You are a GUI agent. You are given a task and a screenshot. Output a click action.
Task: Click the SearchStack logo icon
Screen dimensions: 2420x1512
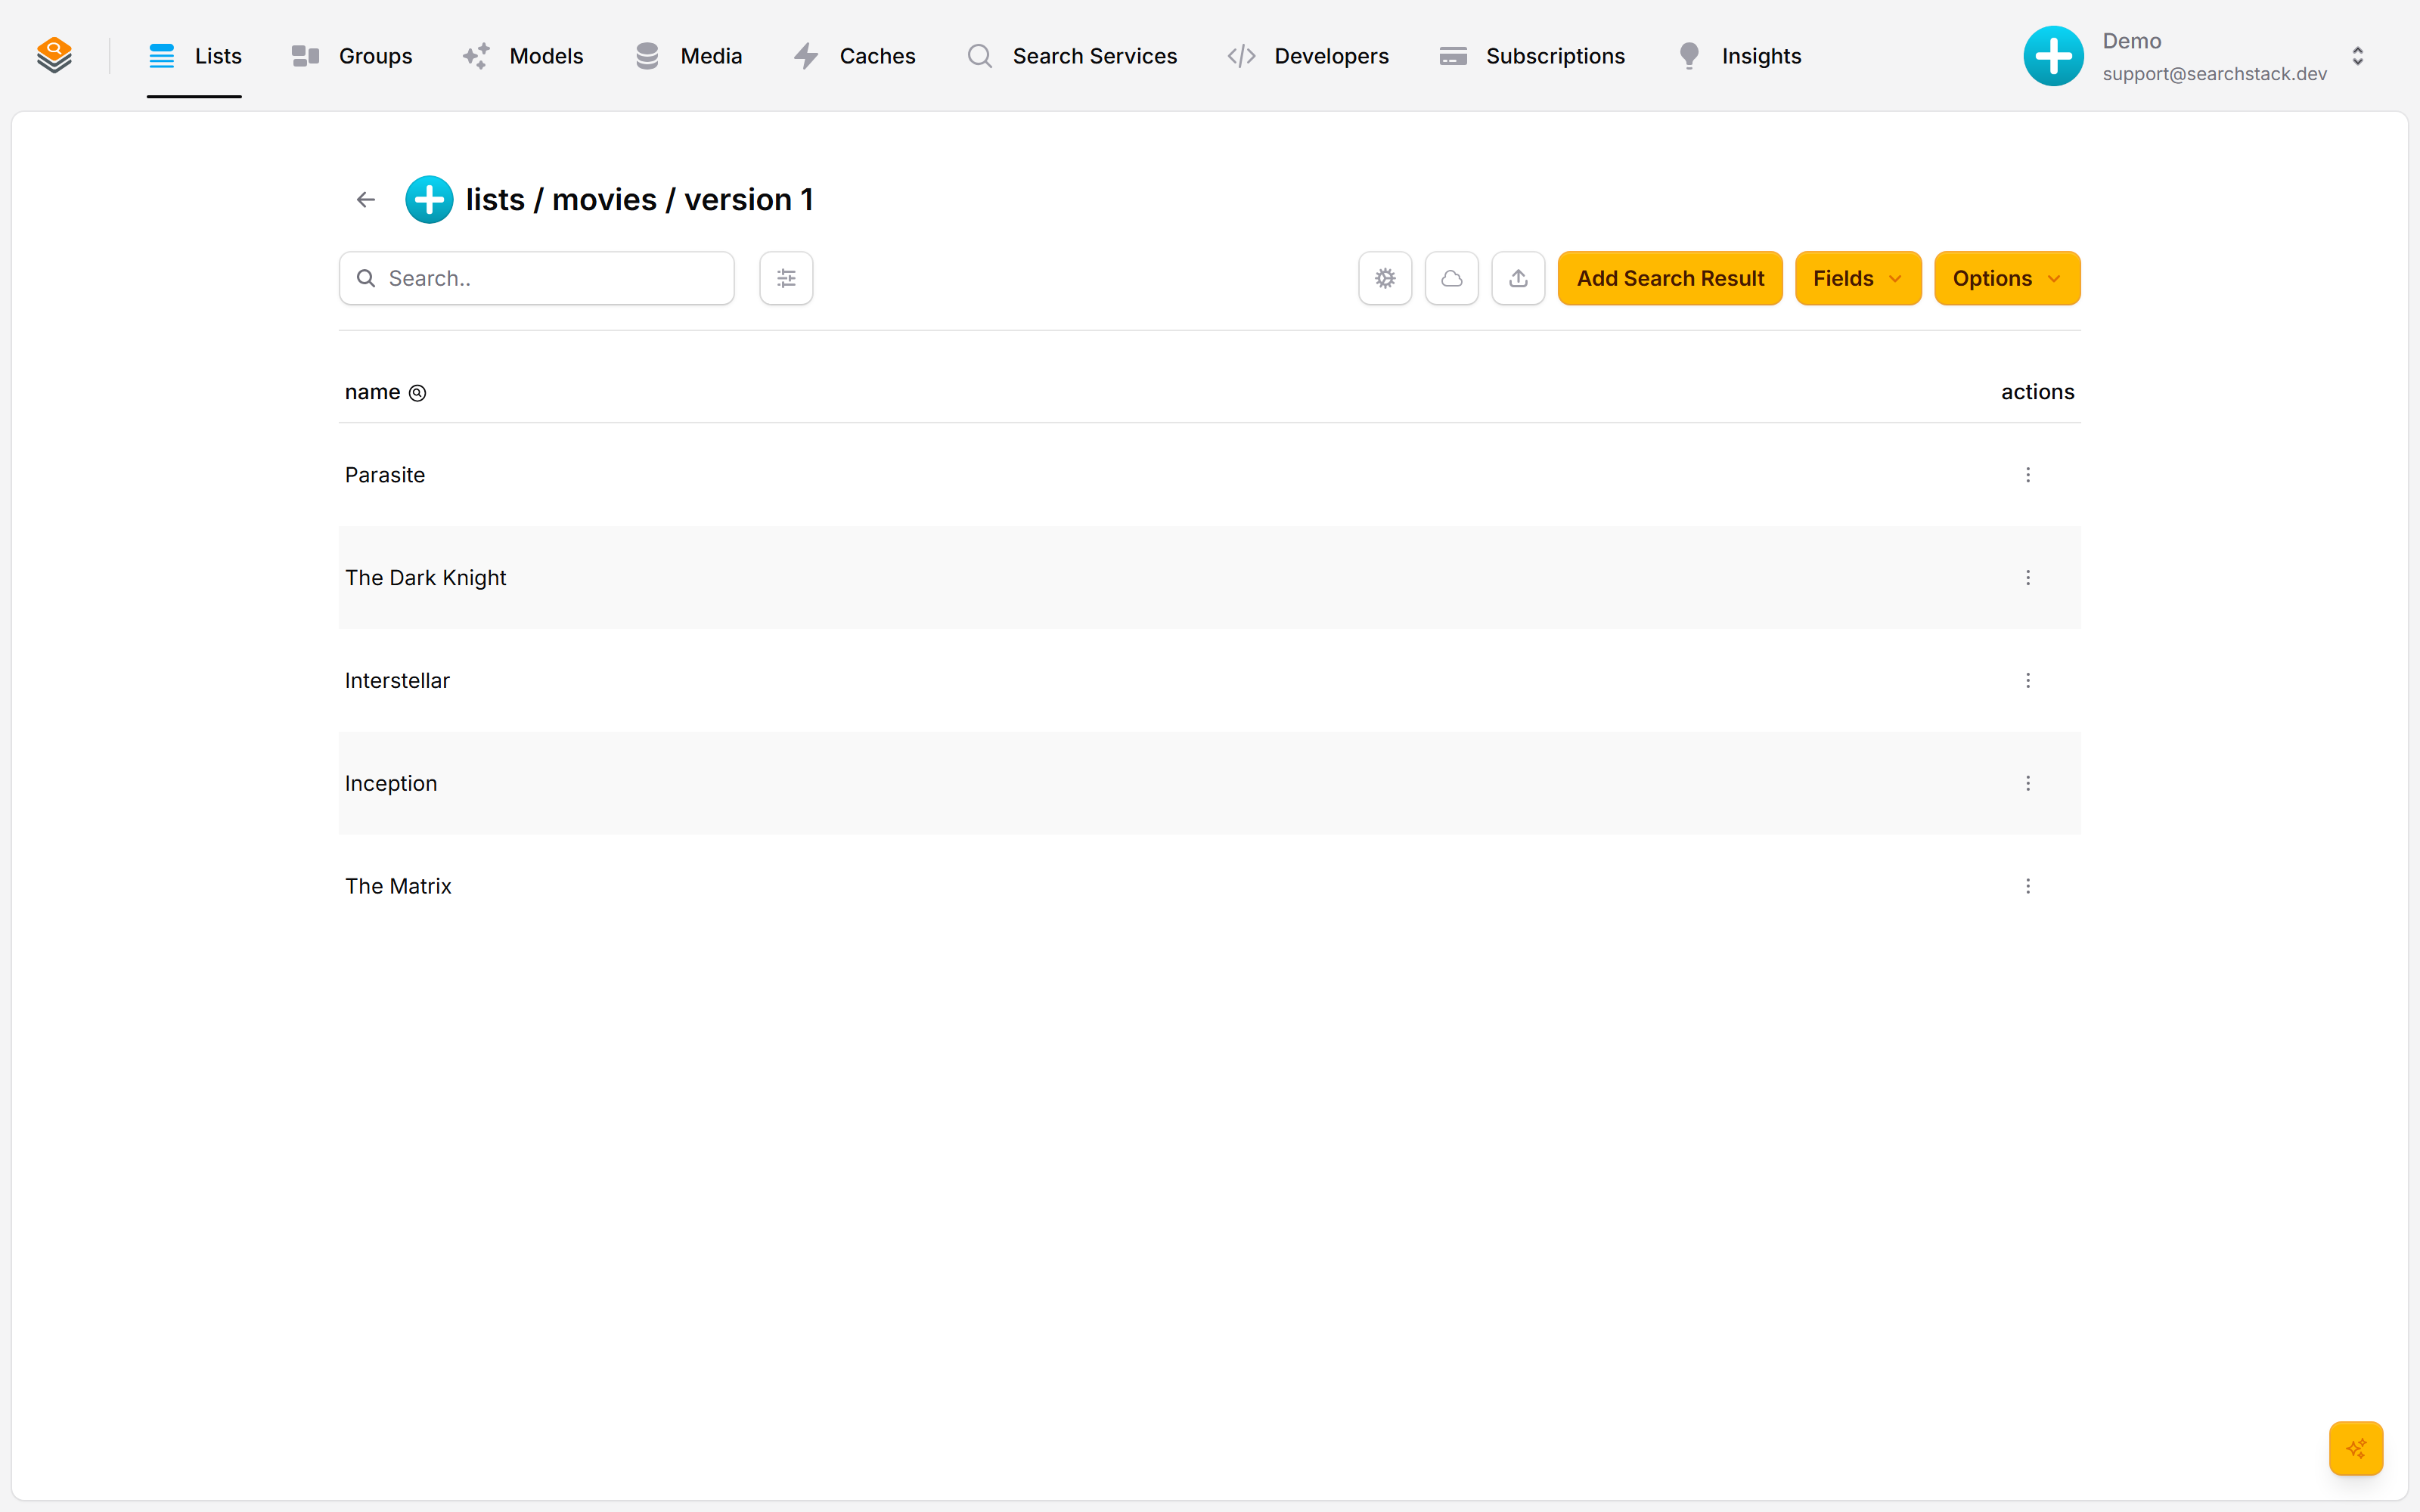point(54,55)
